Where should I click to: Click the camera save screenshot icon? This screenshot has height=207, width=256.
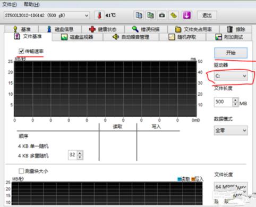pyautogui.click(x=162, y=15)
